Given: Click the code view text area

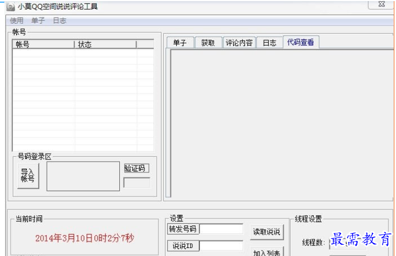Looking at the screenshot, I should click(x=282, y=123).
